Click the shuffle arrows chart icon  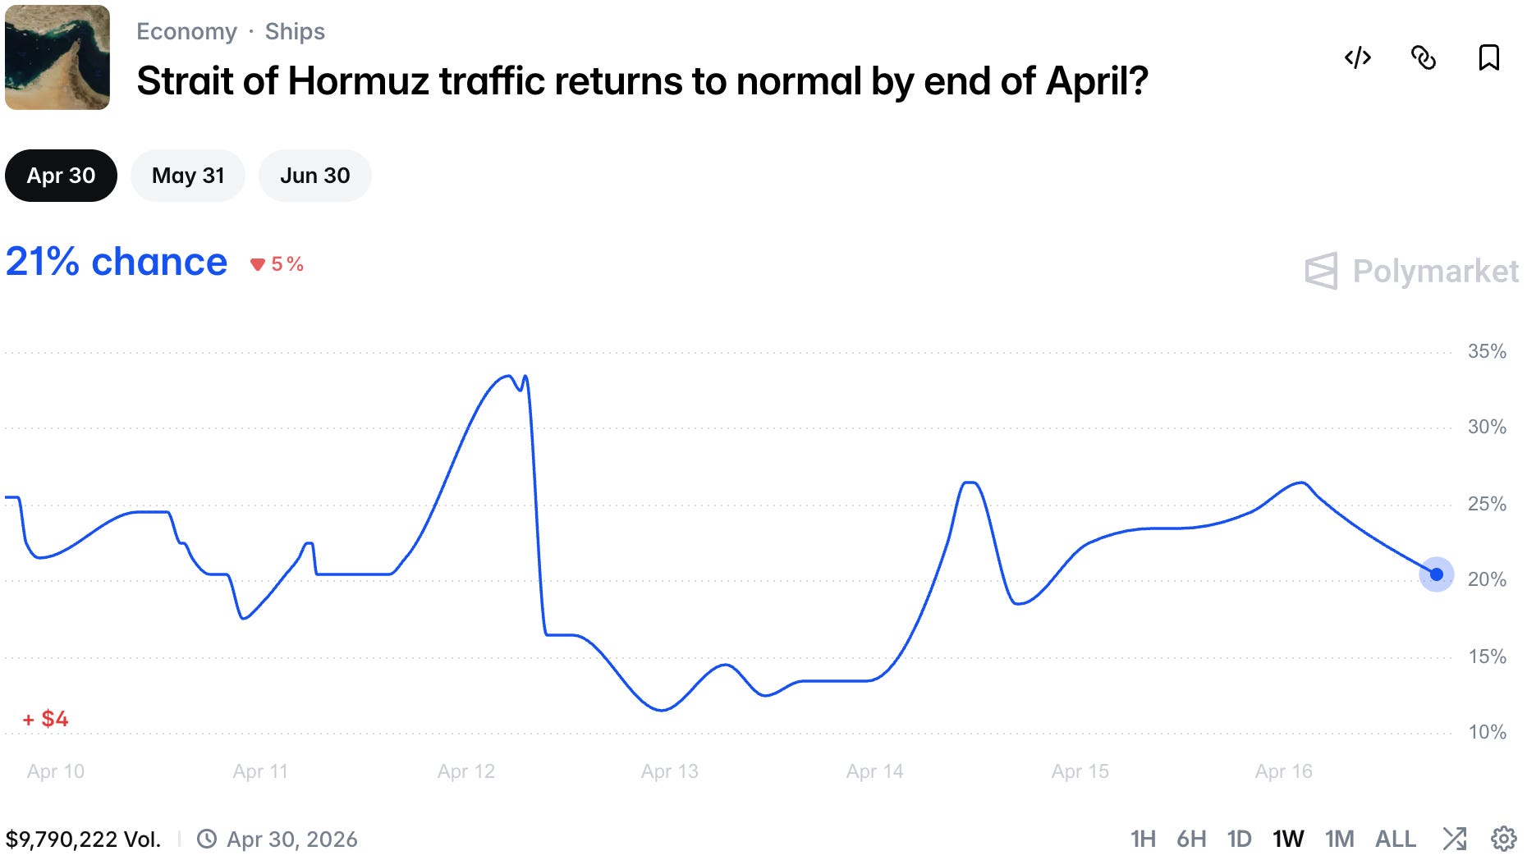1455,839
